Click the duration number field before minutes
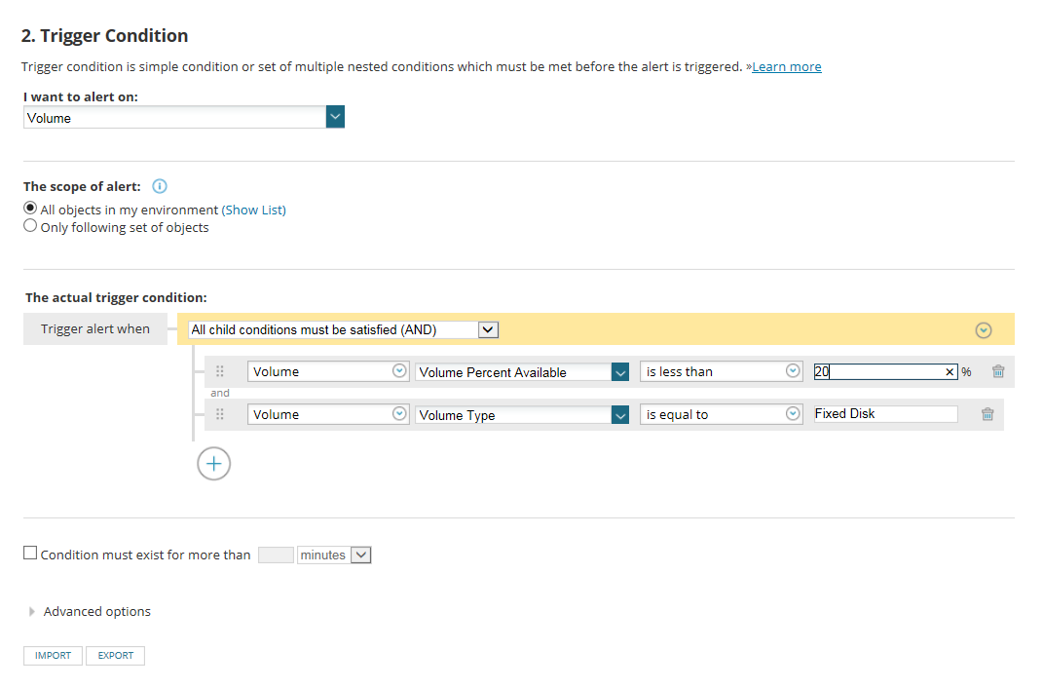The image size is (1043, 689). point(276,555)
